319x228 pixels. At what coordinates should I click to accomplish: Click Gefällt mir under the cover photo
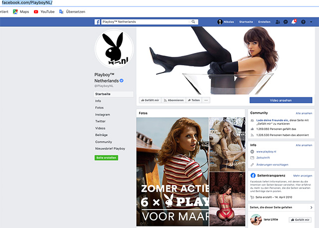(x=150, y=100)
